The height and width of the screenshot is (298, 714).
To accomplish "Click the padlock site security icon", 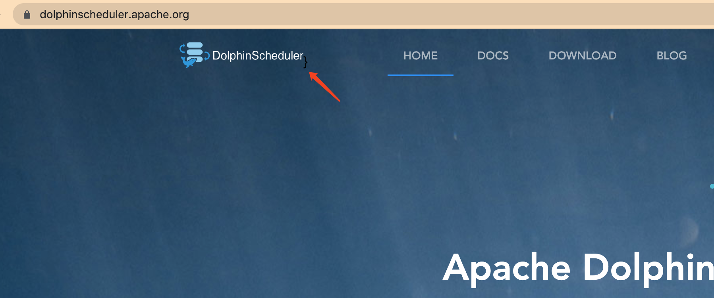I will [27, 15].
